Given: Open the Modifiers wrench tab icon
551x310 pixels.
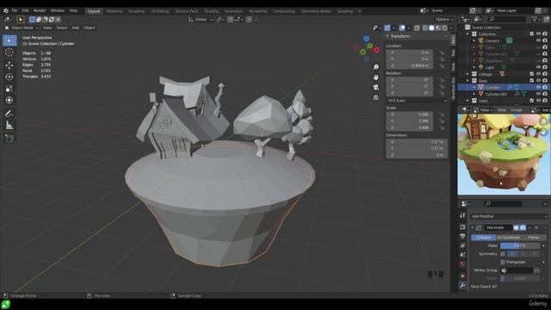Looking at the screenshot, I should (462, 285).
